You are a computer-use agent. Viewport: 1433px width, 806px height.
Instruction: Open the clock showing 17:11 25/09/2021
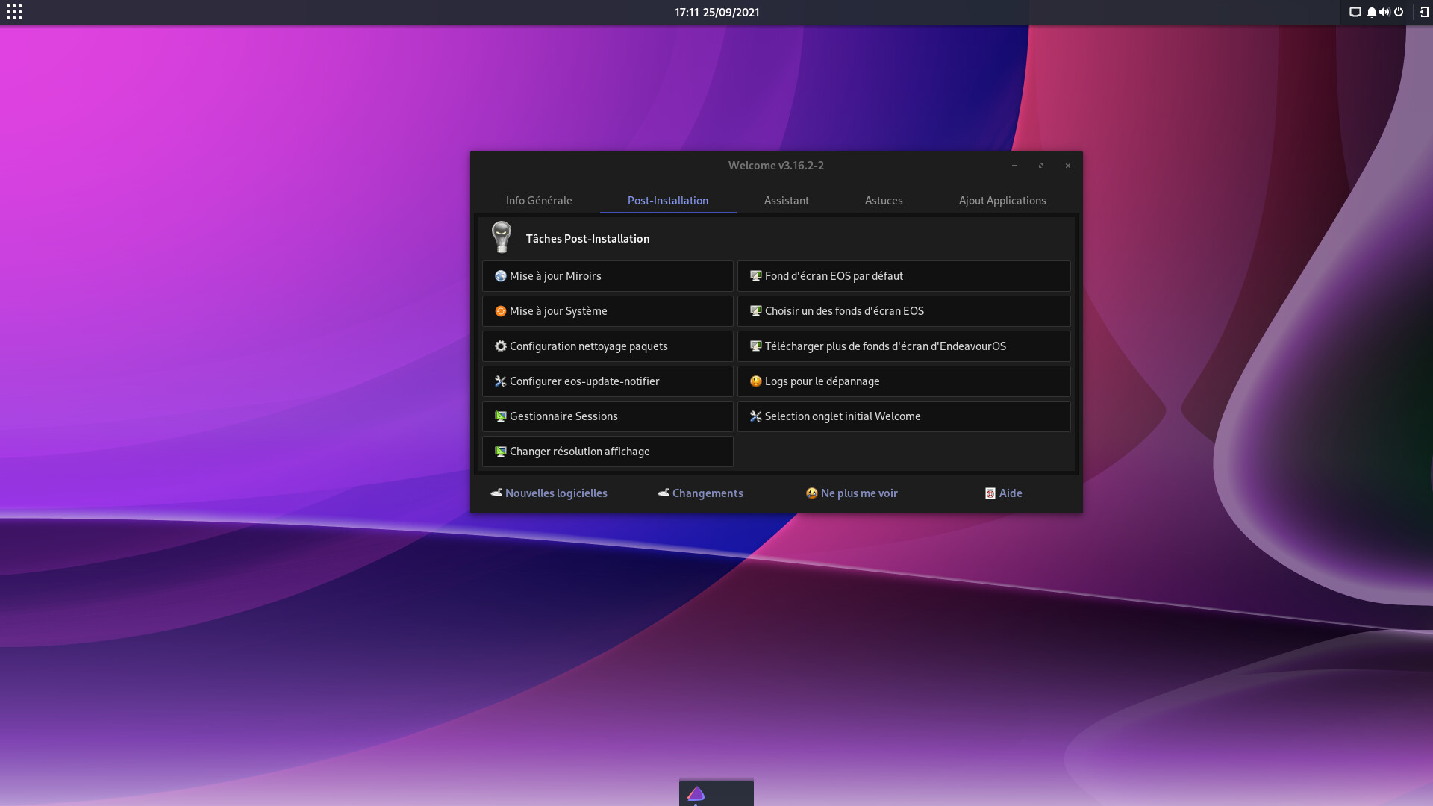coord(716,12)
